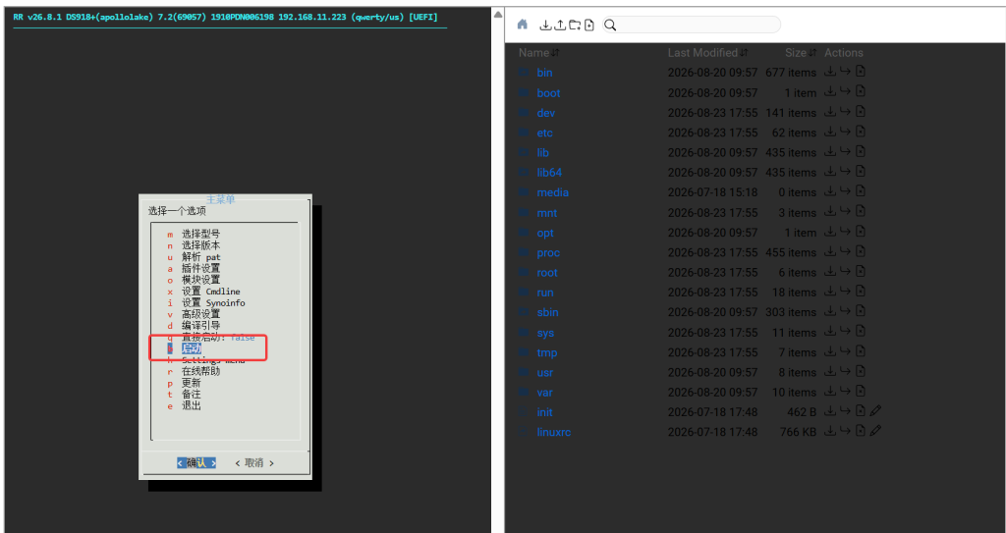
Task: Download the etc folder
Action: pos(829,132)
